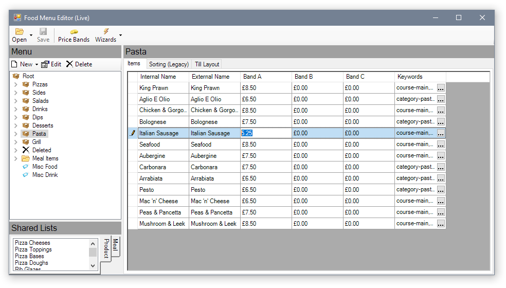Select the Misc Food tag item
This screenshot has width=506, height=288.
[44, 167]
